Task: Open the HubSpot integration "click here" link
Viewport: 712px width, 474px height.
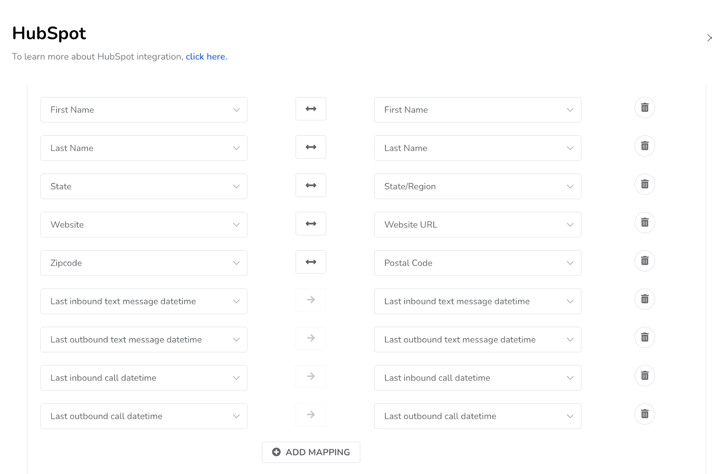Action: point(206,57)
